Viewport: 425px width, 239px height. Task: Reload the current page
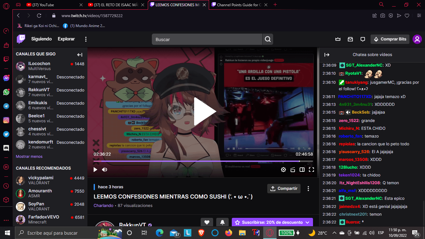click(x=39, y=16)
